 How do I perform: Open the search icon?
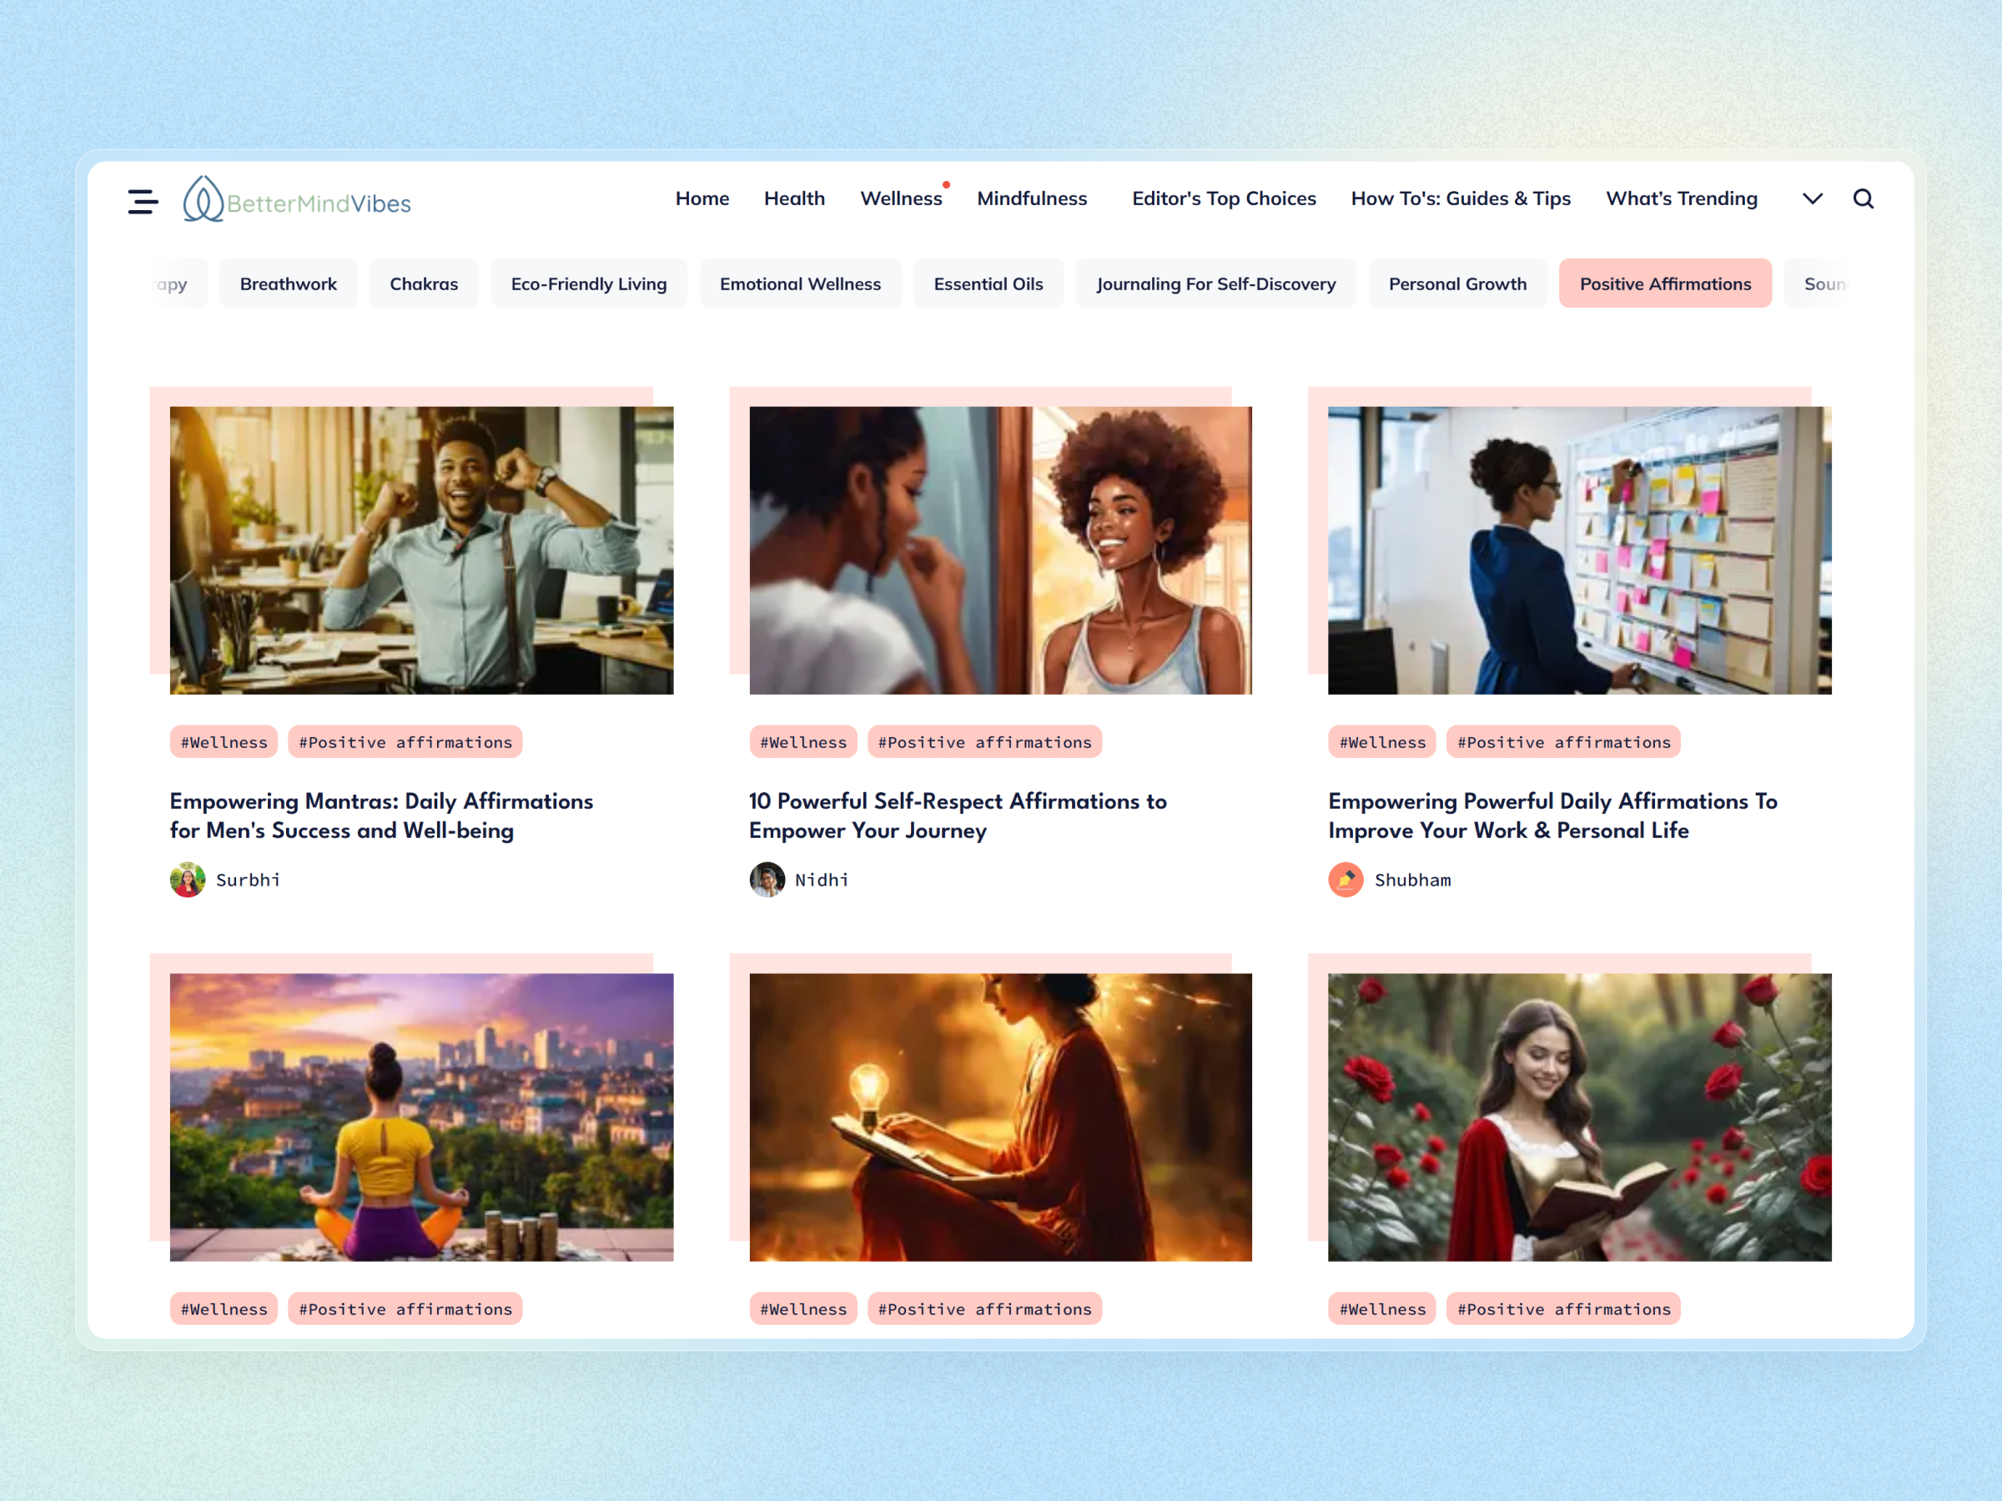pyautogui.click(x=1864, y=198)
